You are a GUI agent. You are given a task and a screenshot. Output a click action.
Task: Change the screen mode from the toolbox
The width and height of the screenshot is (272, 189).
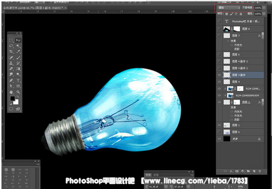18,109
